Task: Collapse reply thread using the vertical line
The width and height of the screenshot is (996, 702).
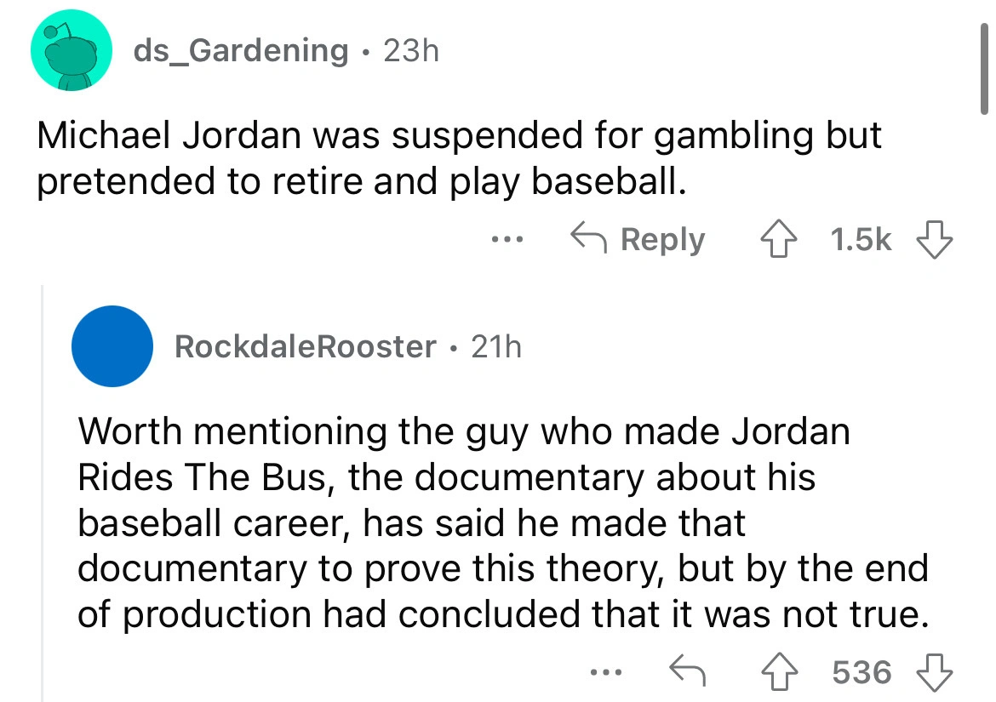Action: point(43,494)
